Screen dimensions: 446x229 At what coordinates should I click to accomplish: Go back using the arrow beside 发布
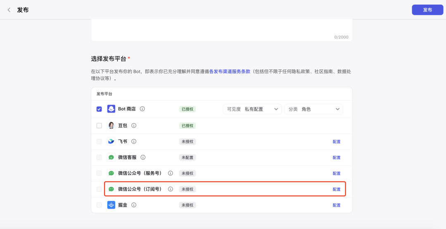coord(9,10)
